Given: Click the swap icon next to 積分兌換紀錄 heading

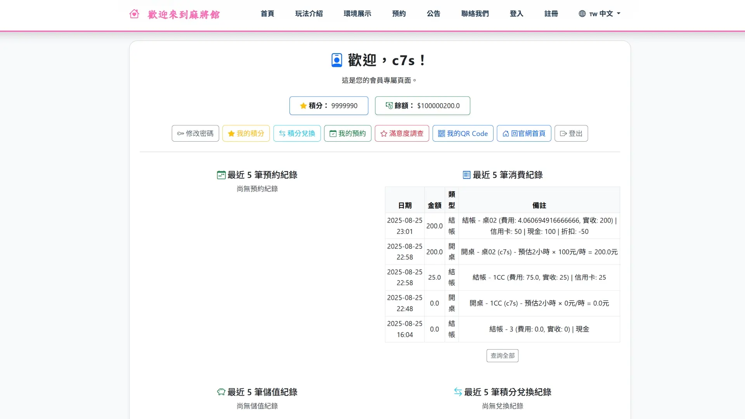Looking at the screenshot, I should point(458,392).
